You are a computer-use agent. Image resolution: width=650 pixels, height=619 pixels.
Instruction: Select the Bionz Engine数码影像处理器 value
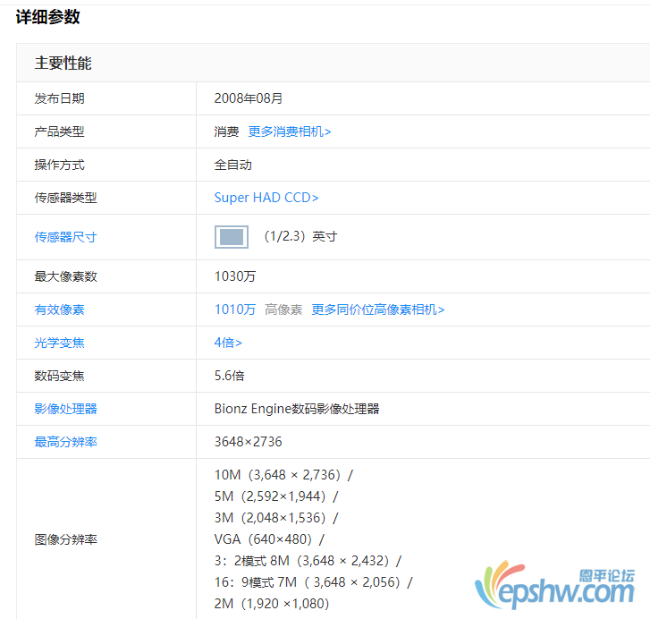tap(297, 409)
